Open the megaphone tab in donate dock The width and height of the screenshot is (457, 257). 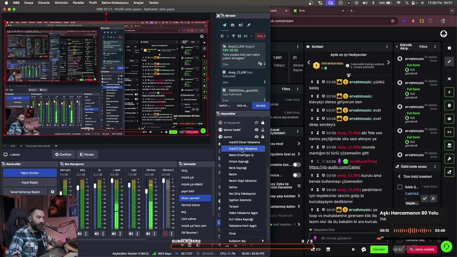241,25
